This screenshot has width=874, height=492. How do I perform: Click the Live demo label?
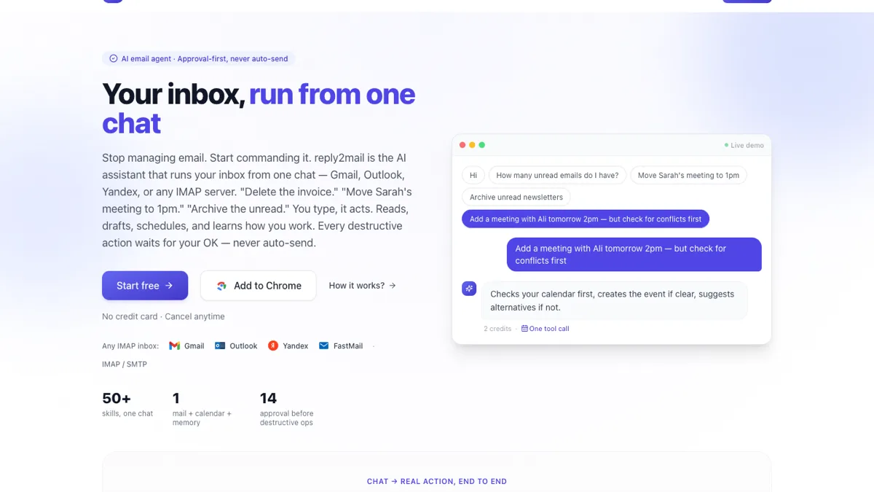(x=747, y=145)
